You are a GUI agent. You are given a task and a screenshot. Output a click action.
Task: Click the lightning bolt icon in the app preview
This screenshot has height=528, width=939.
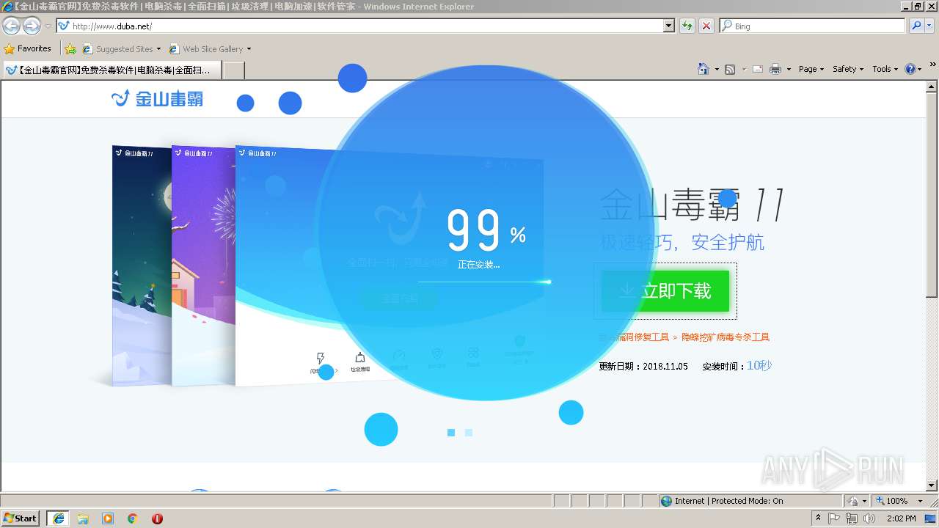[320, 359]
